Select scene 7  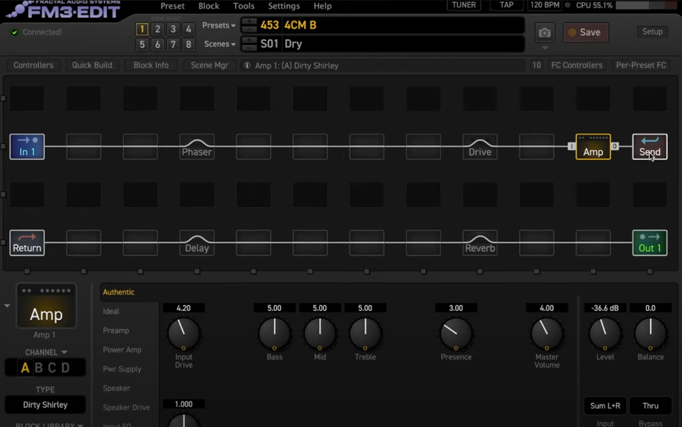[173, 44]
